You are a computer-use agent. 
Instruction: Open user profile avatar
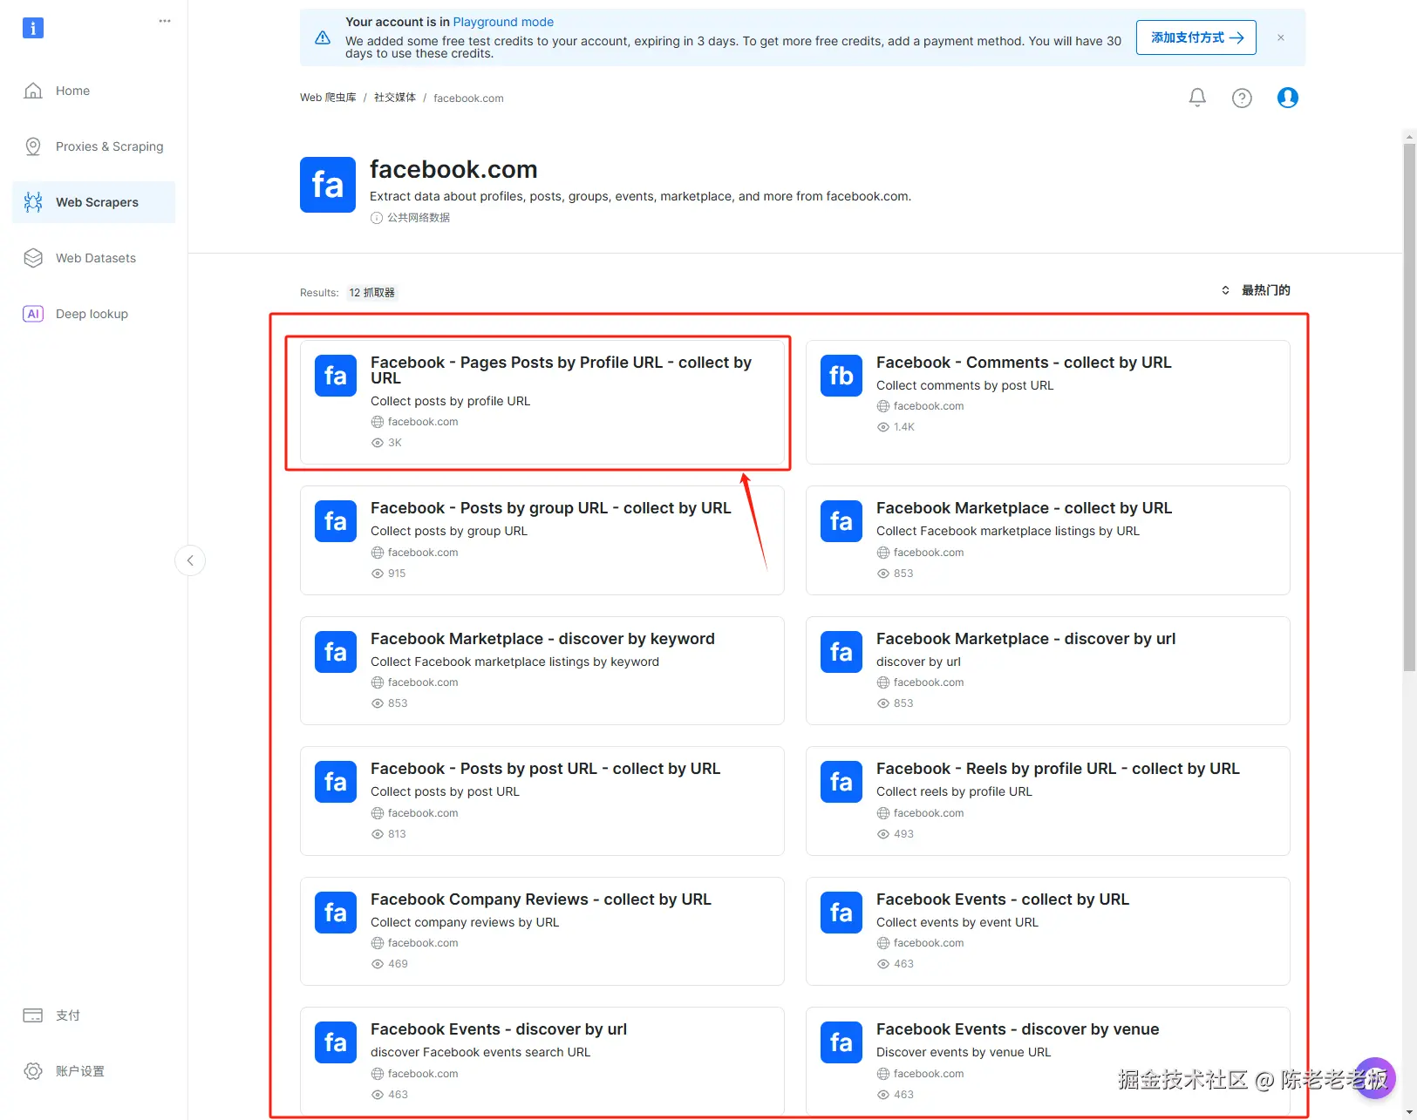pyautogui.click(x=1287, y=98)
